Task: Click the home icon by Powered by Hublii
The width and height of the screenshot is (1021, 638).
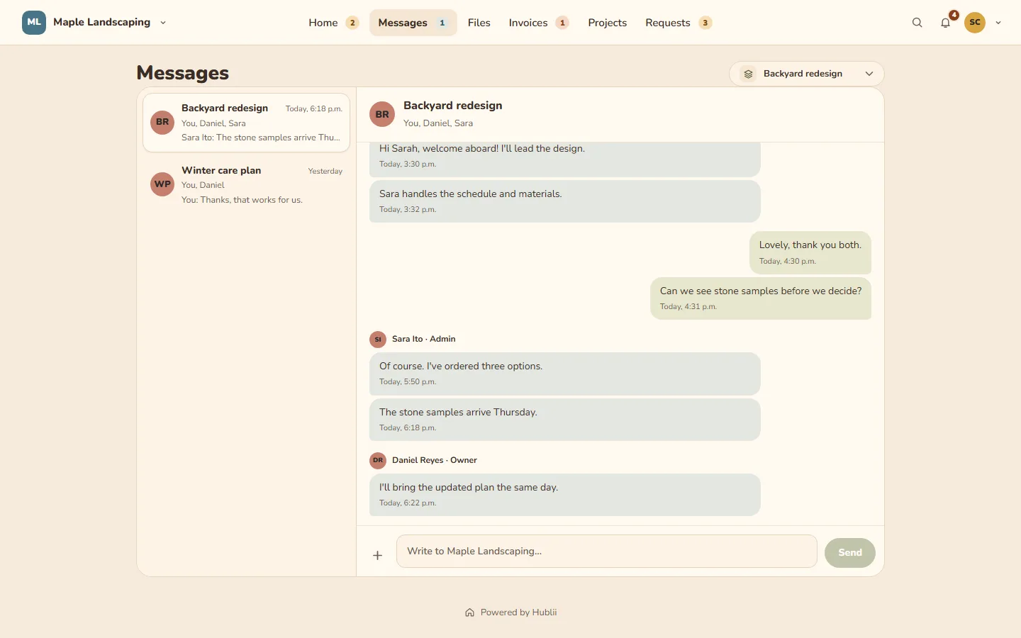Action: (x=469, y=612)
